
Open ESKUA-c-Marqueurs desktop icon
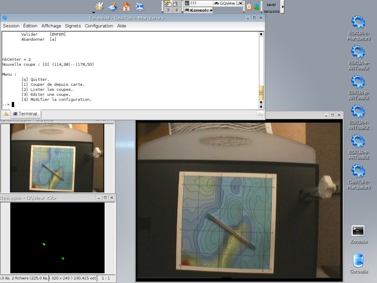click(359, 28)
